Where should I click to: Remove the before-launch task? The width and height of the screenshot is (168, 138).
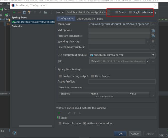tap(64, 113)
